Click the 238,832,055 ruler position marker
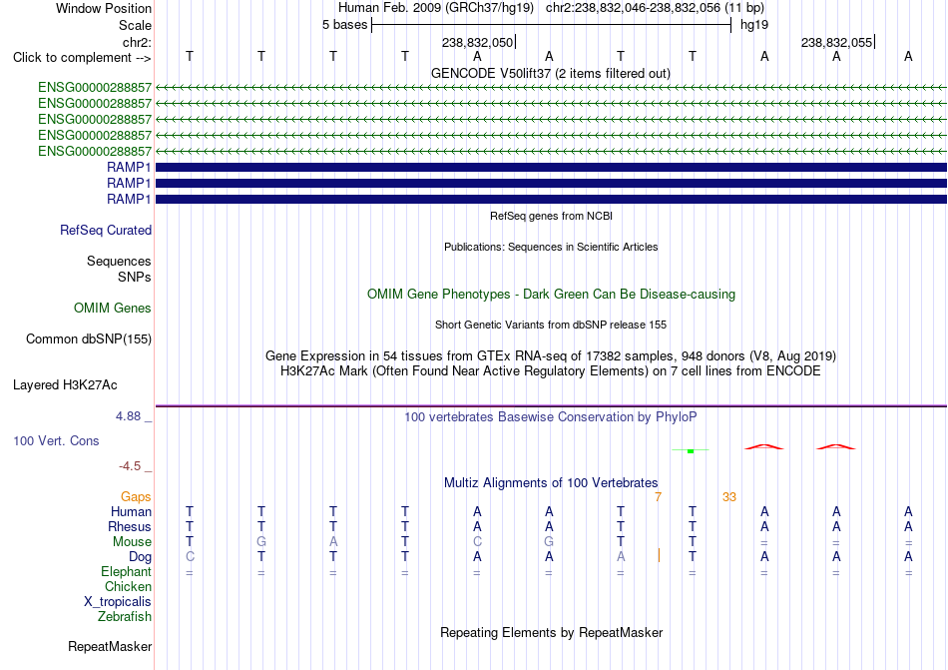 [838, 42]
